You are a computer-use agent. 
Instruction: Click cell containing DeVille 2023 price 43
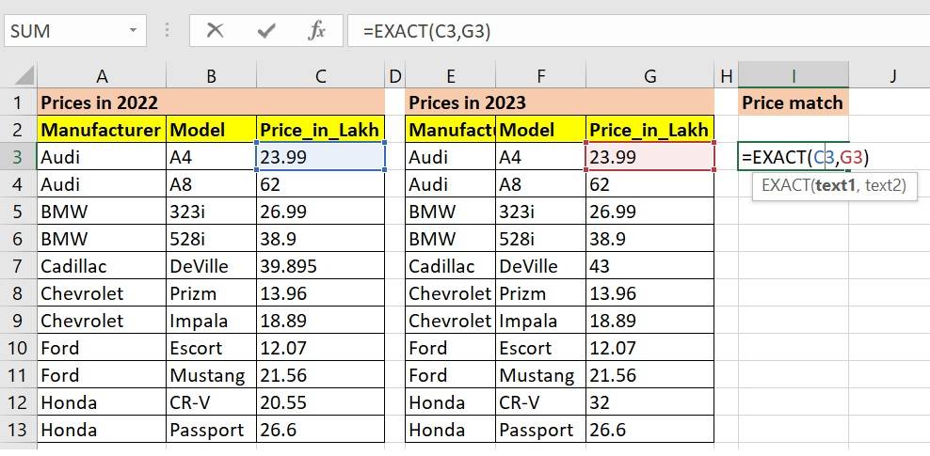(x=649, y=266)
